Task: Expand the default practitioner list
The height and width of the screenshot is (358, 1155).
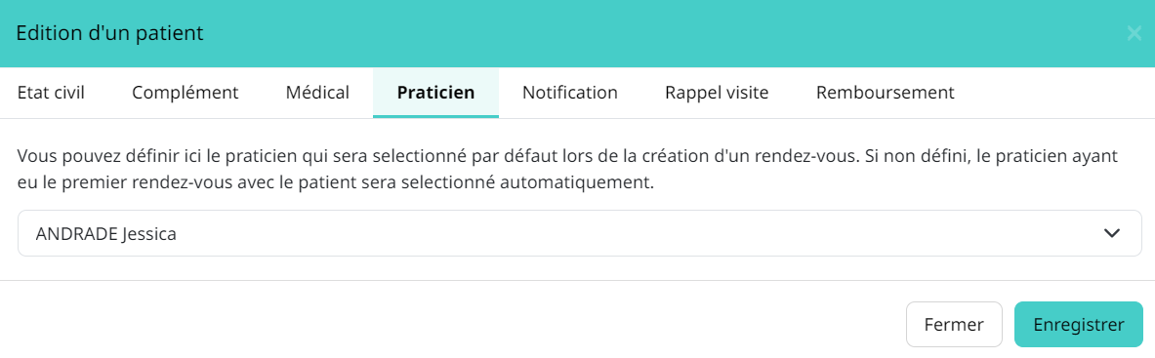Action: [x=580, y=233]
